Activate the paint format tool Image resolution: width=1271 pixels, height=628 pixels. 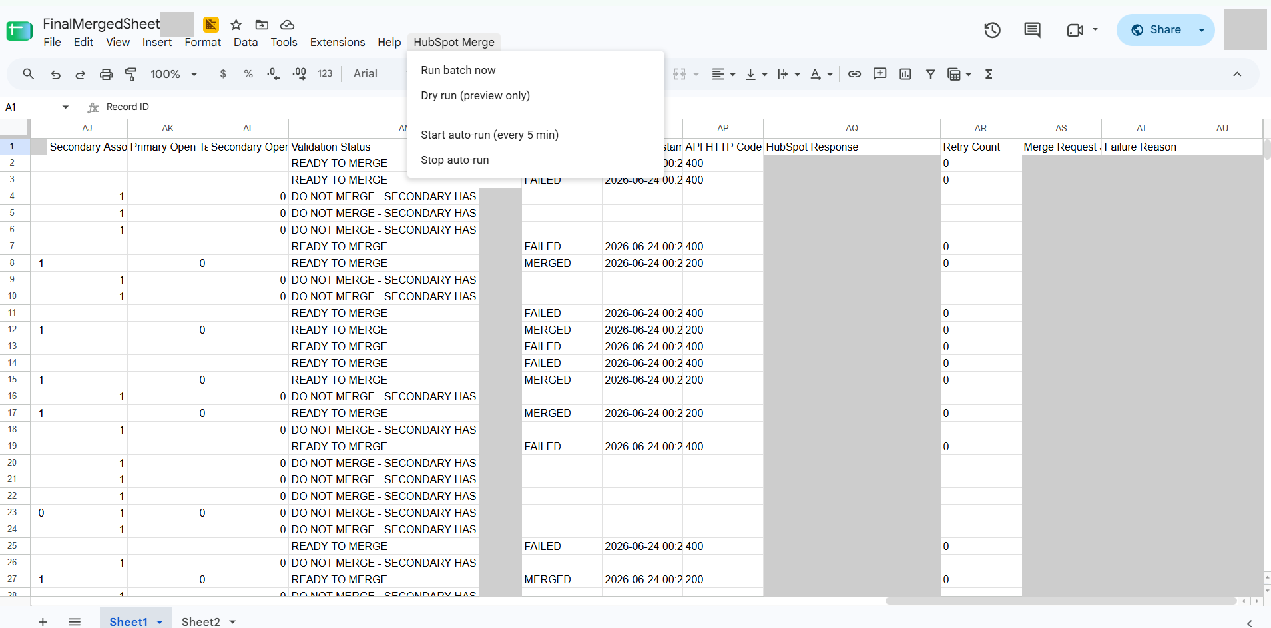[x=131, y=74]
